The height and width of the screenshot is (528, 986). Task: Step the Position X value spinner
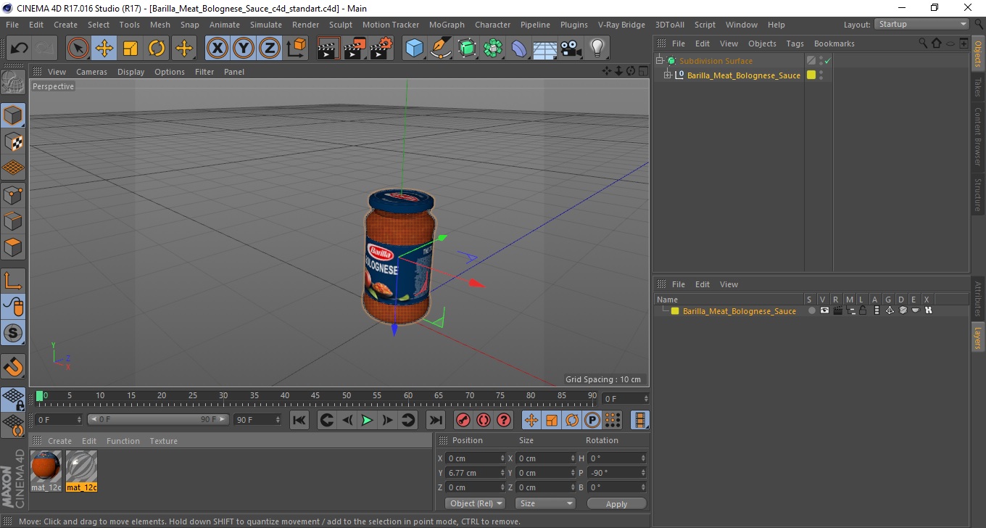pos(503,458)
